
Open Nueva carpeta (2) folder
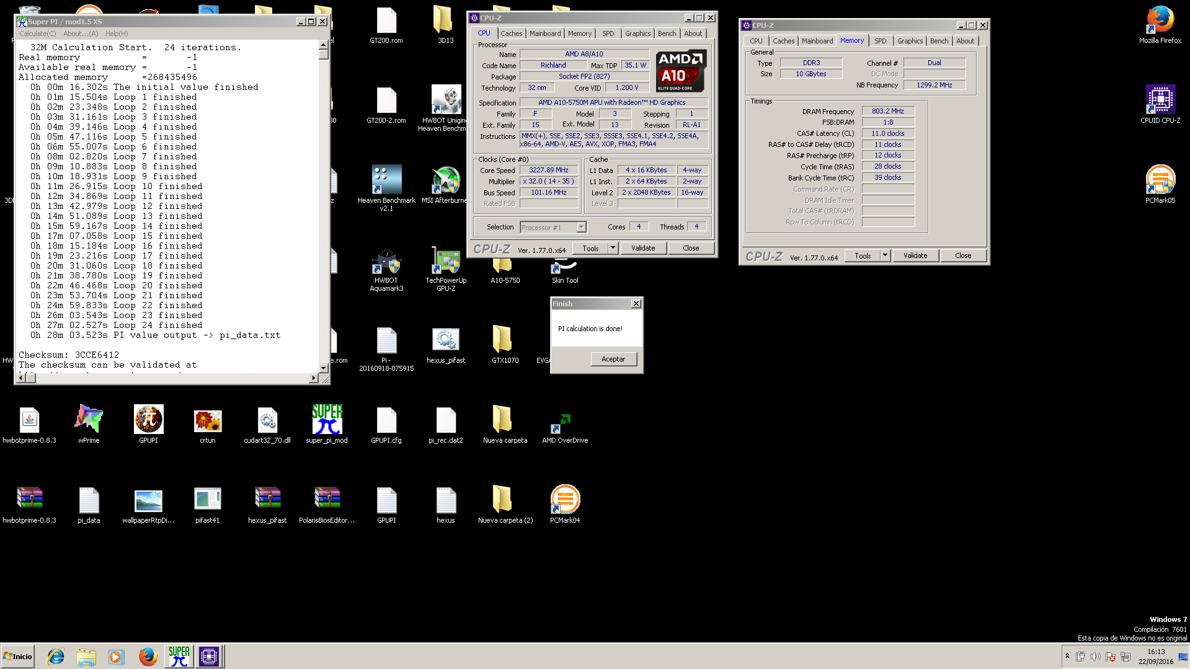coord(505,505)
